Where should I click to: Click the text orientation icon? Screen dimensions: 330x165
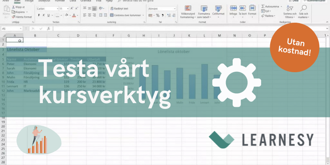101,8
